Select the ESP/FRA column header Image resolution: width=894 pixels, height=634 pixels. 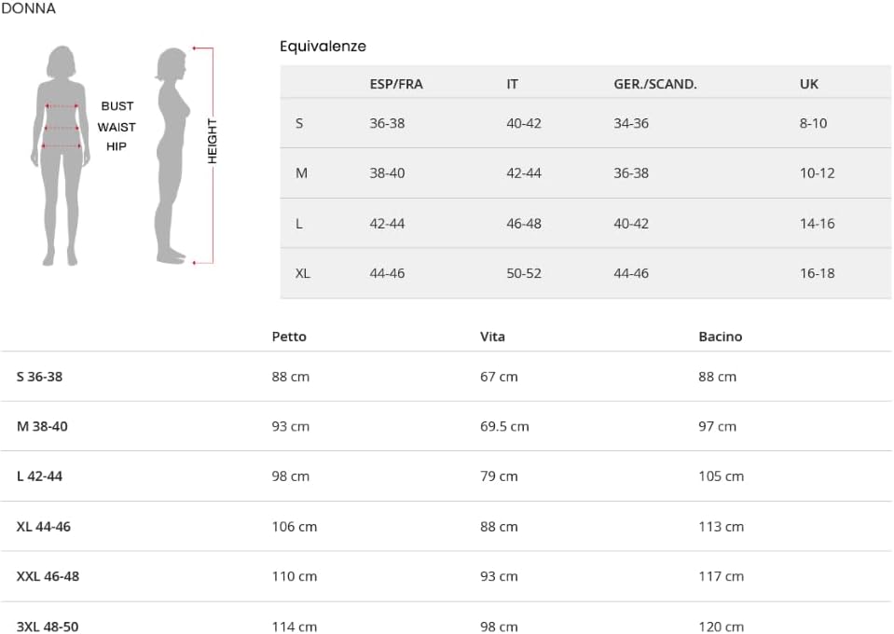point(395,84)
